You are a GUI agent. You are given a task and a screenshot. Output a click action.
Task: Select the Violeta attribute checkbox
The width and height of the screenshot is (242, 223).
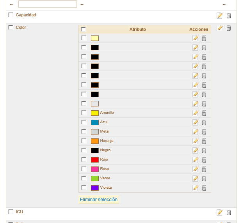point(84,188)
